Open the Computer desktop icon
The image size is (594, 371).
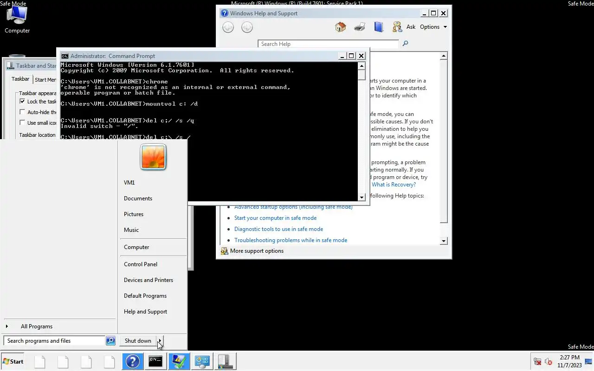(17, 20)
